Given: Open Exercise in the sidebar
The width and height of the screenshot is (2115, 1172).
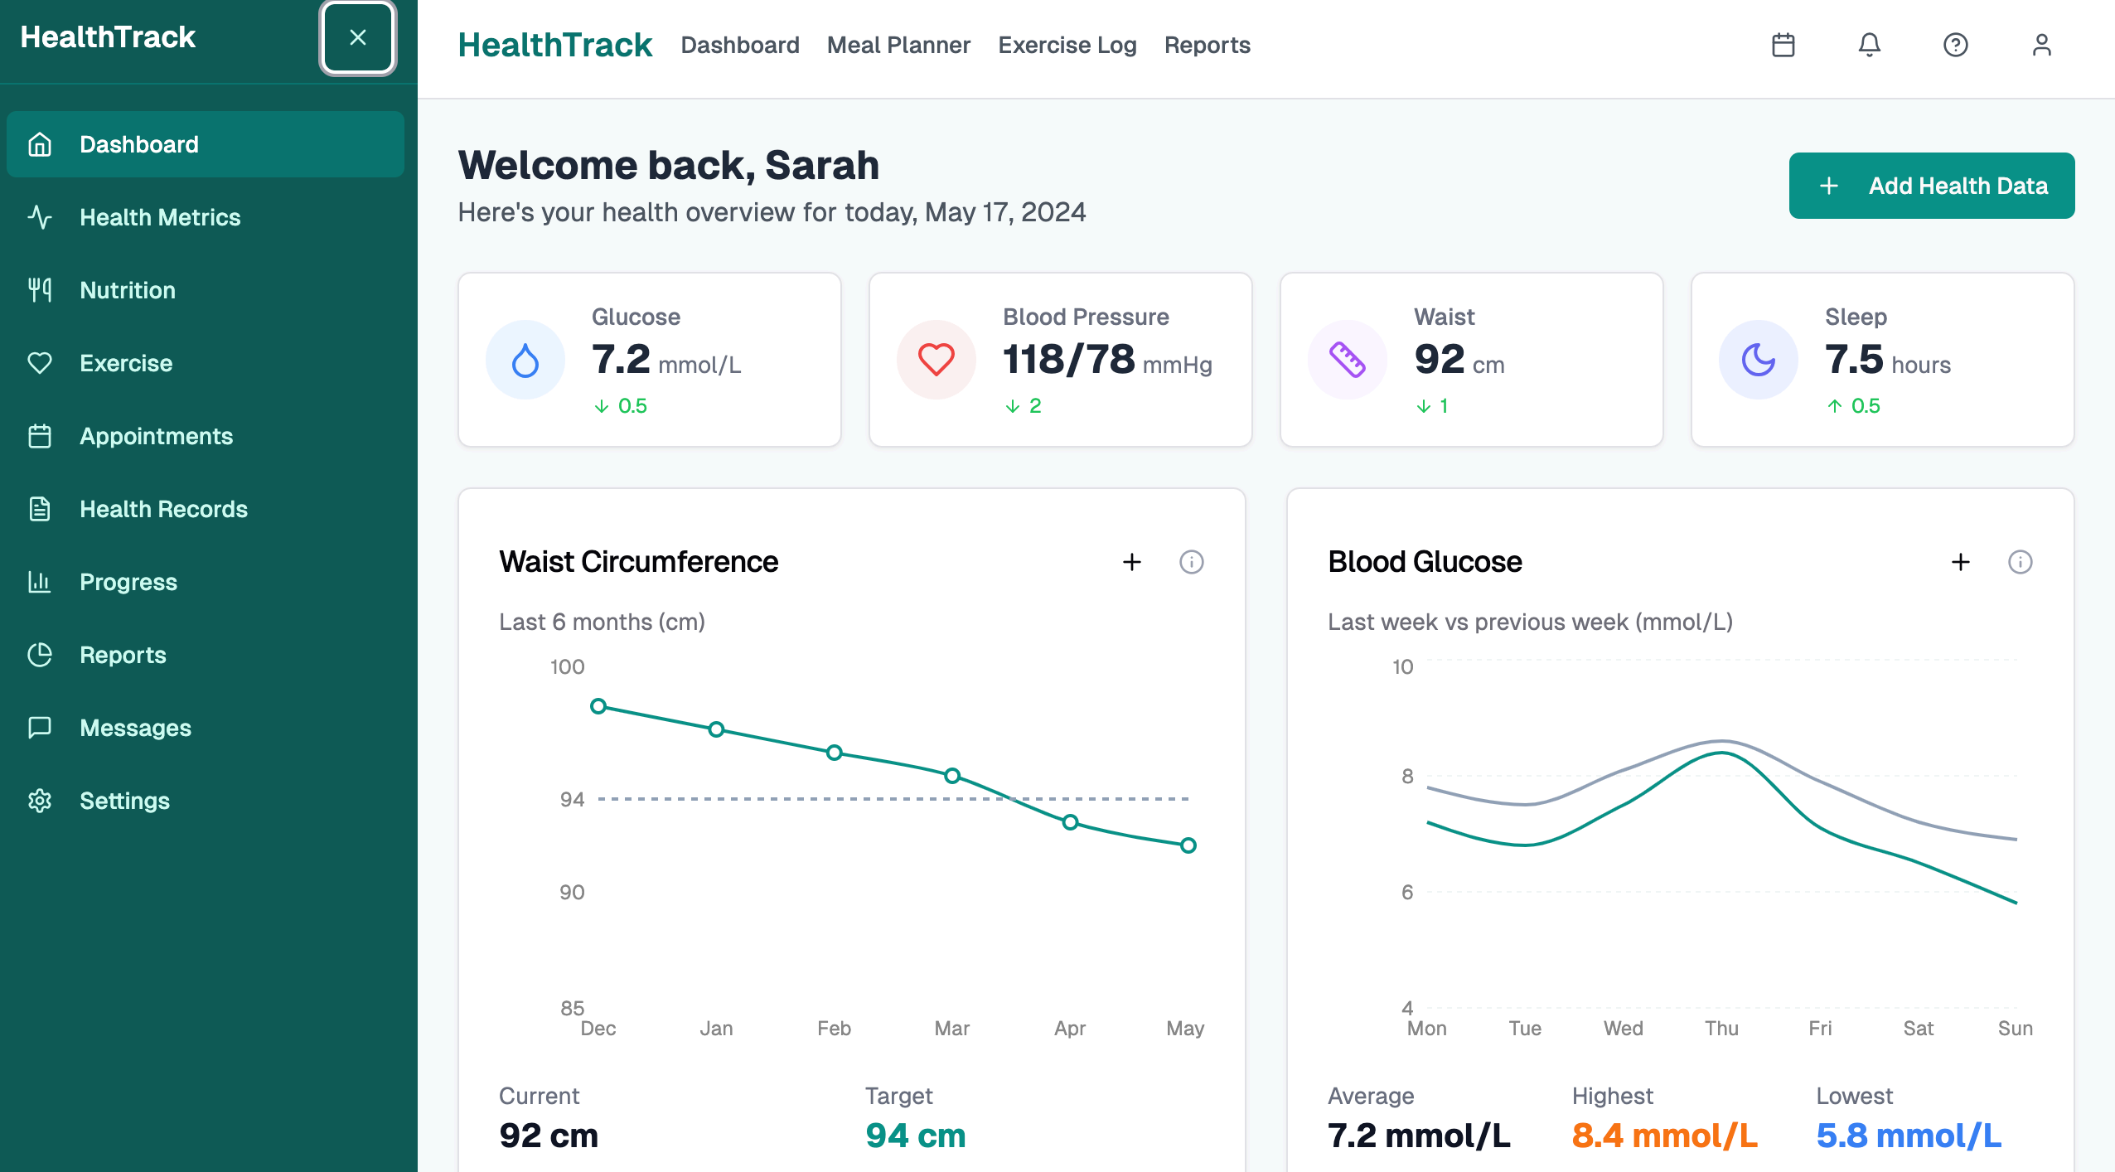Looking at the screenshot, I should tap(206, 363).
